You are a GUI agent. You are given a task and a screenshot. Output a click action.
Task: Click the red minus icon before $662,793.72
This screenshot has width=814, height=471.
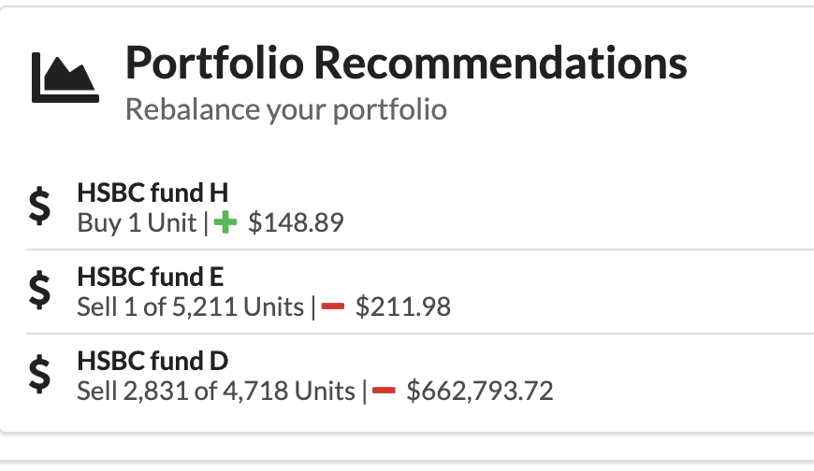[x=385, y=390]
